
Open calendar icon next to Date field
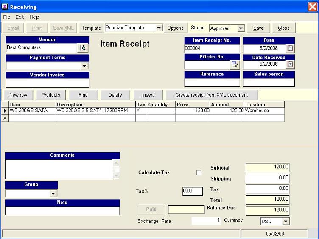290,48
